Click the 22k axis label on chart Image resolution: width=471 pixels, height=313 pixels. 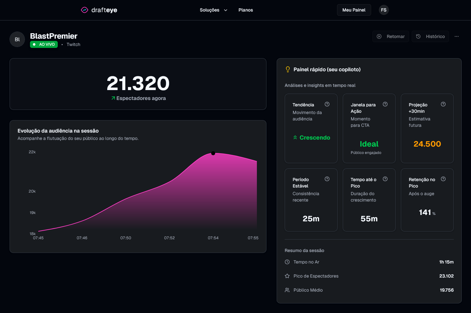point(32,152)
